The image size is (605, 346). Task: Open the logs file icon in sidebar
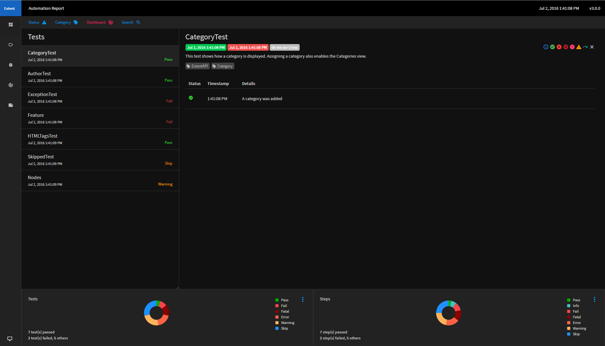pos(11,105)
